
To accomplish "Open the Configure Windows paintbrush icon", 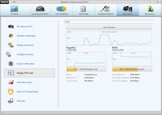I will pos(105,9).
